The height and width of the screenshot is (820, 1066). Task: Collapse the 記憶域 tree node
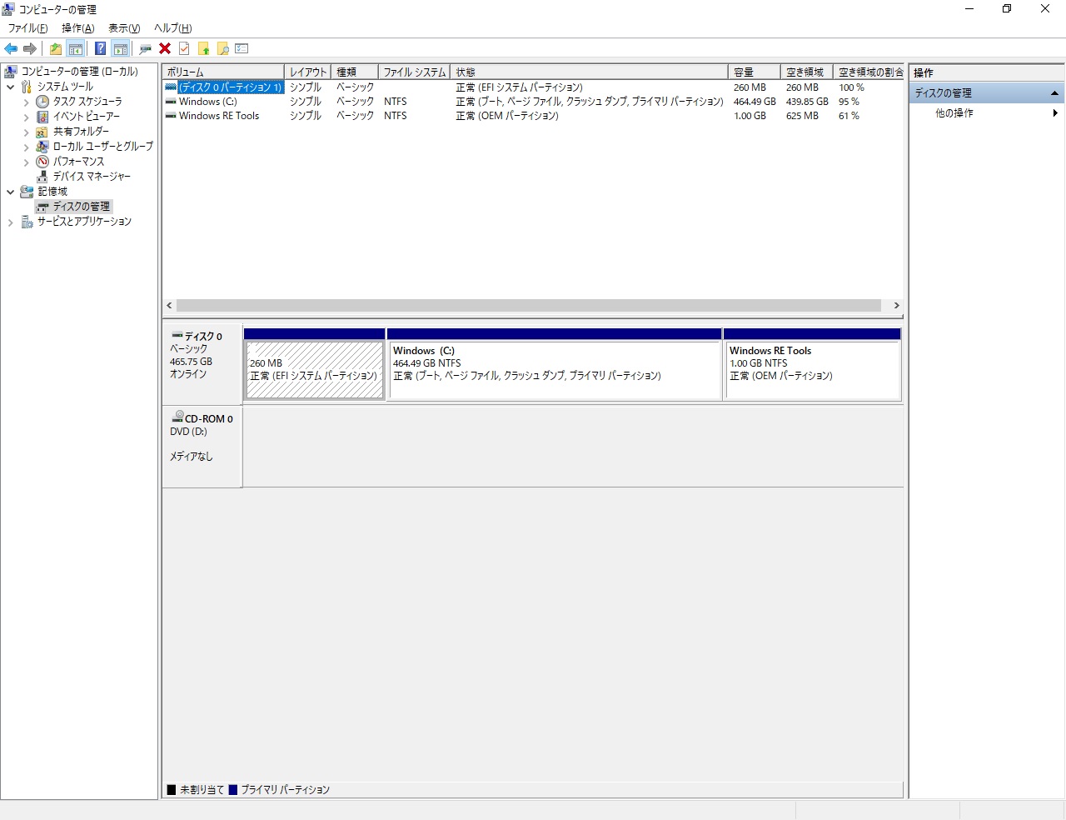tap(11, 191)
